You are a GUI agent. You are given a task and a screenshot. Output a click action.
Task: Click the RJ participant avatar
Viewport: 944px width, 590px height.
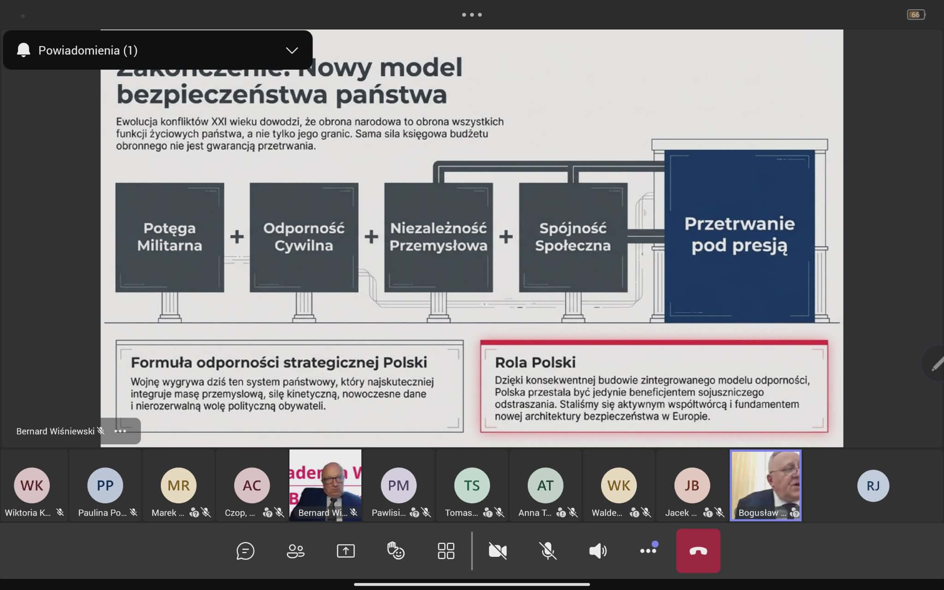[873, 485]
